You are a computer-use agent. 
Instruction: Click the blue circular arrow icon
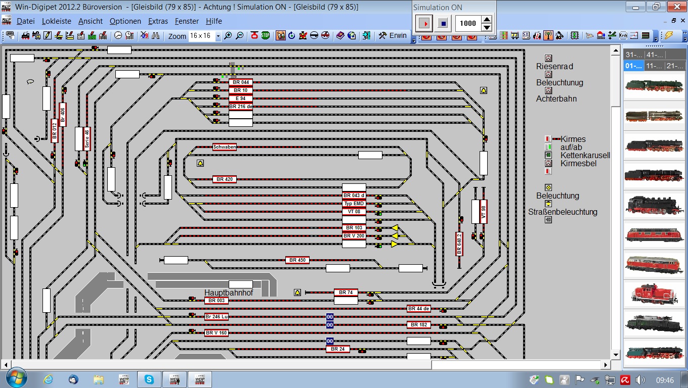point(291,36)
